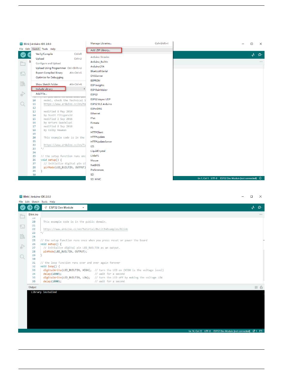Open Edit menu in the Sketch-menu window
This screenshot has width=283, height=378.
[x=27, y=49]
